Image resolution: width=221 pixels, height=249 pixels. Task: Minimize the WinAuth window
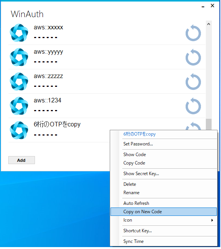click(203, 6)
